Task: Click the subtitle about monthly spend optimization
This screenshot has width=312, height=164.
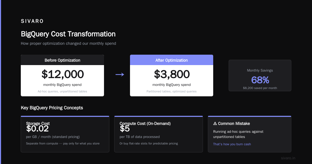Action: [68, 43]
